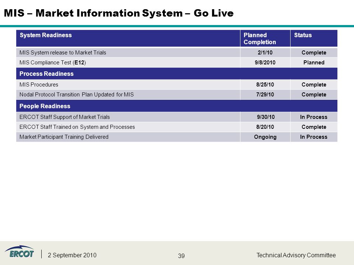Image resolution: width=354 pixels, height=265 pixels.
Task: Select 'MIS System release to Market Trials' row text
Action: coord(63,53)
